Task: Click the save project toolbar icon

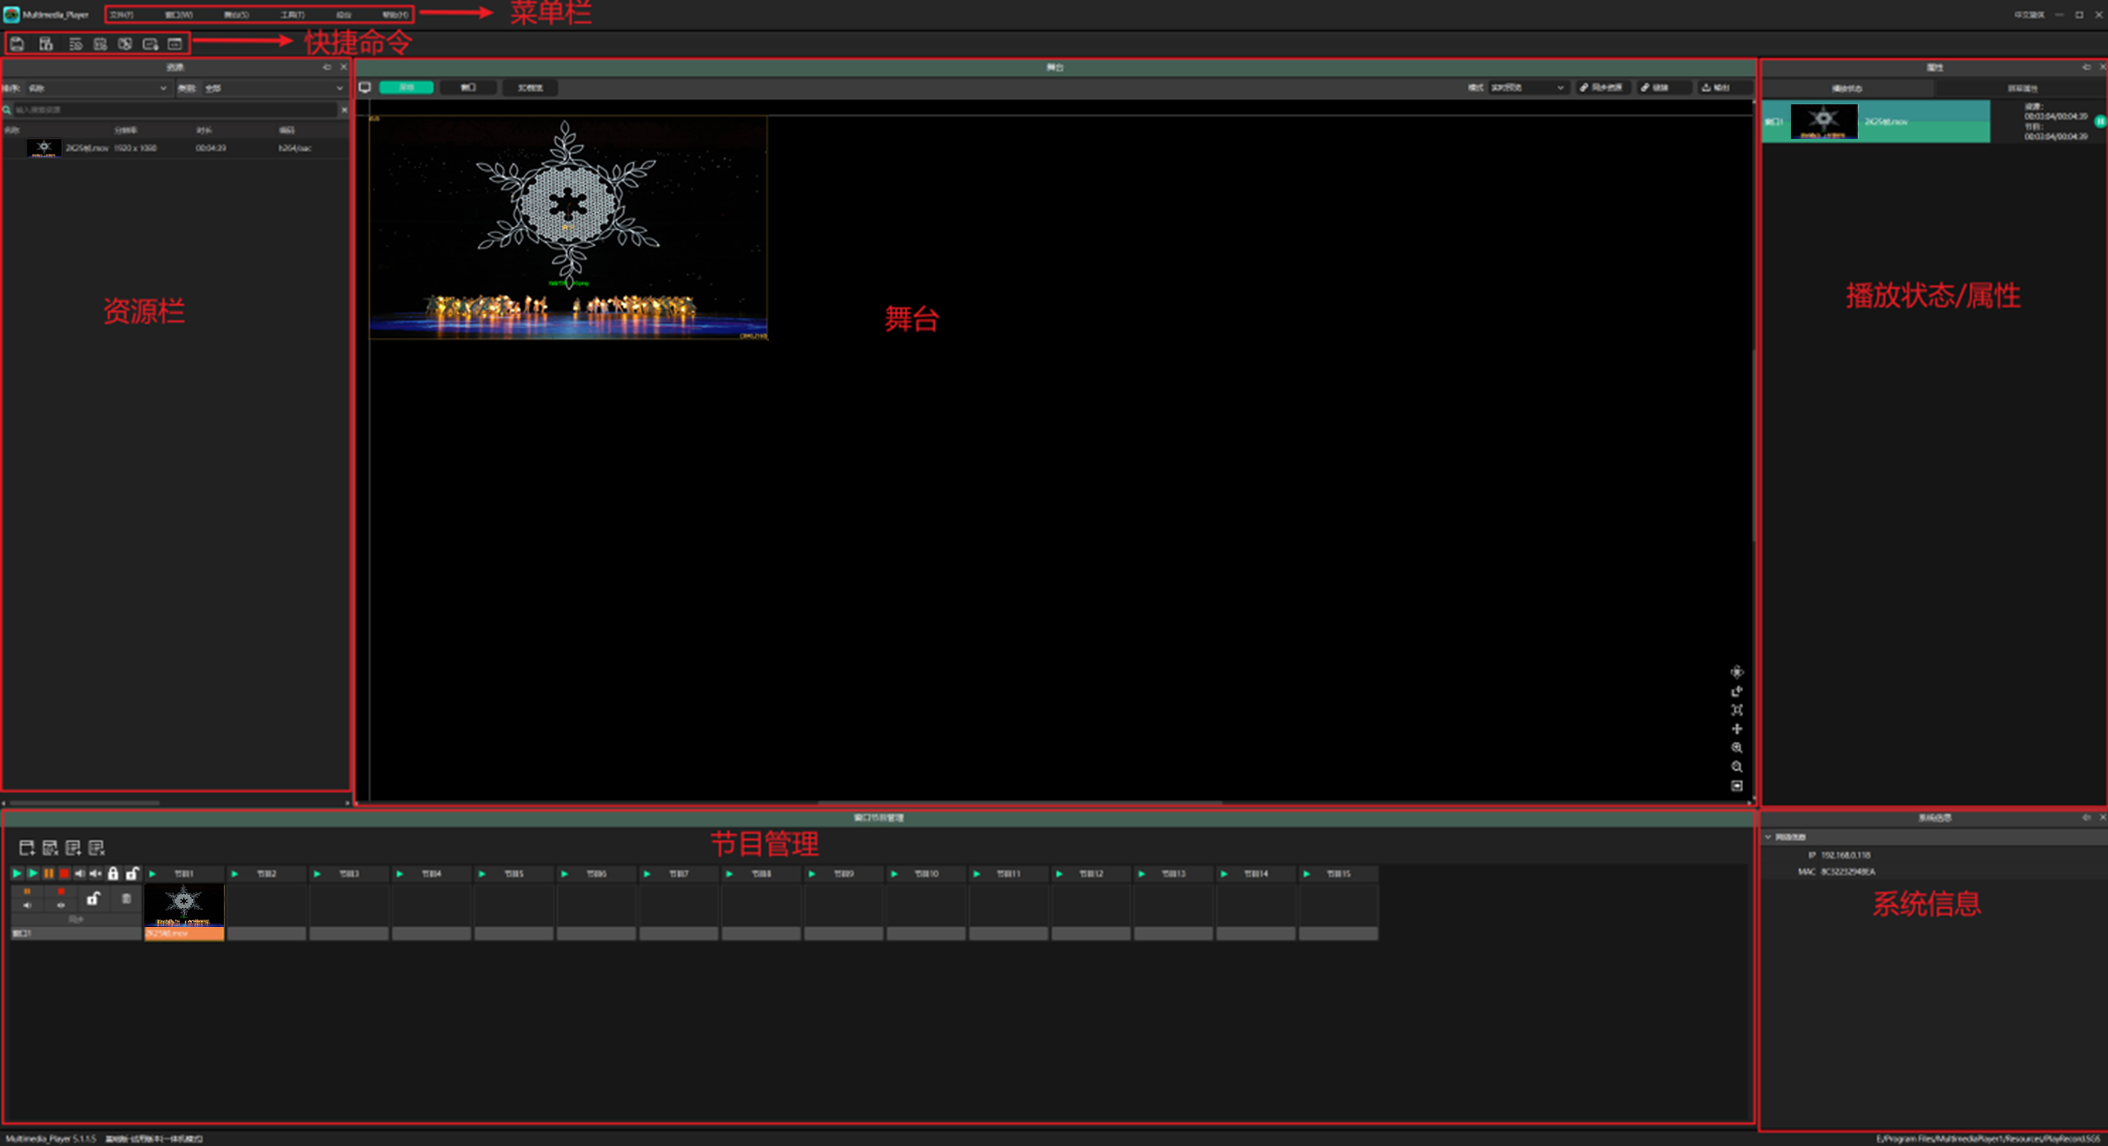Action: point(17,43)
